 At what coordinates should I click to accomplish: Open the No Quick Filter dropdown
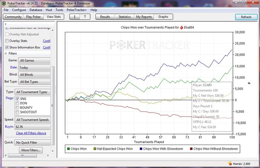click(x=33, y=142)
